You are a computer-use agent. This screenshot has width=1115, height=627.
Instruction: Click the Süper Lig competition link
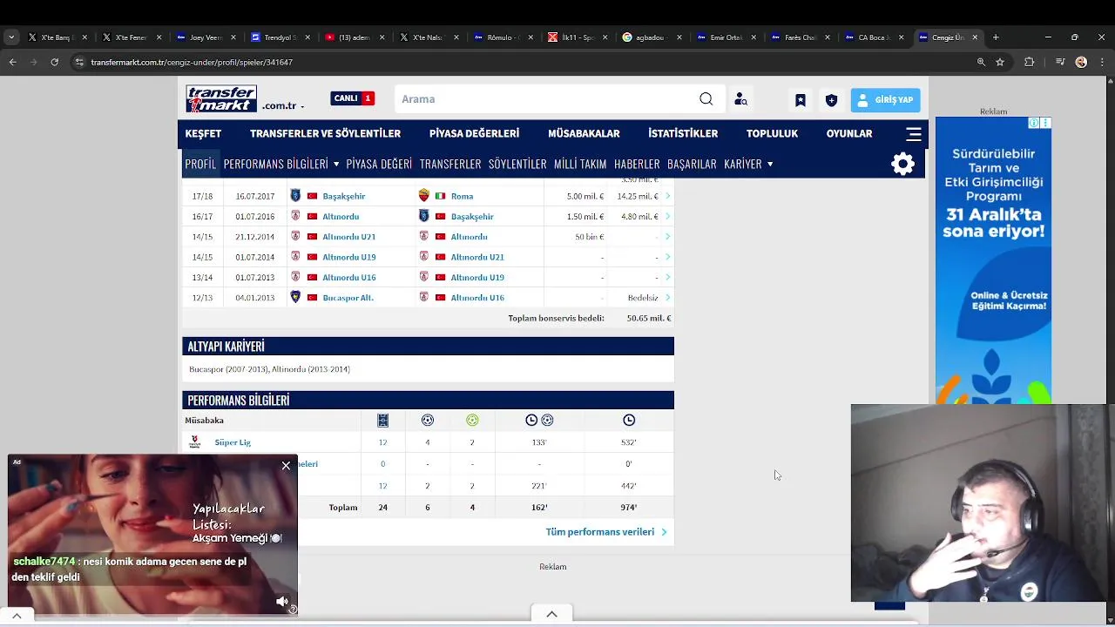[233, 442]
